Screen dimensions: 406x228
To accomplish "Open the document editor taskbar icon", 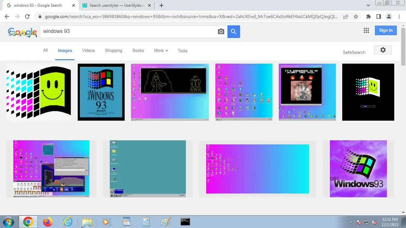I will (x=126, y=222).
